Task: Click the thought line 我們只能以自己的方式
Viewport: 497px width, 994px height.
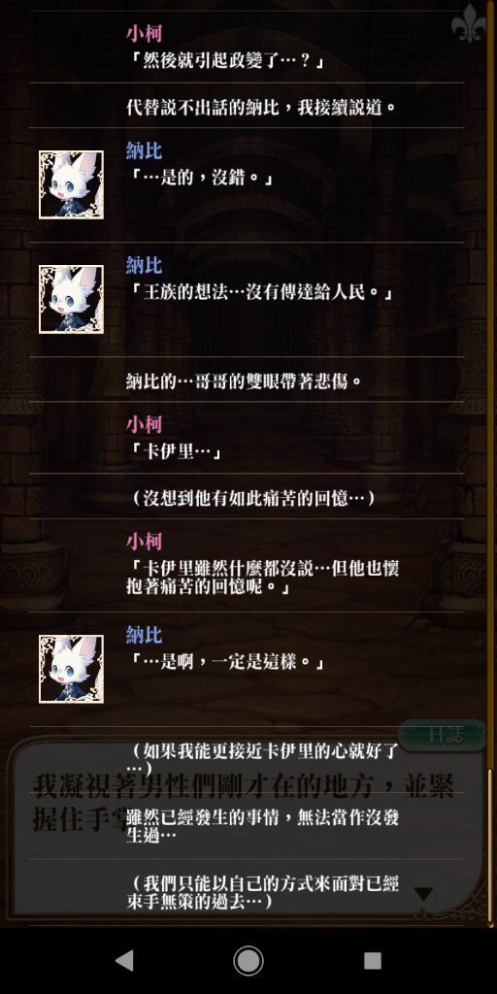Action: (262, 893)
